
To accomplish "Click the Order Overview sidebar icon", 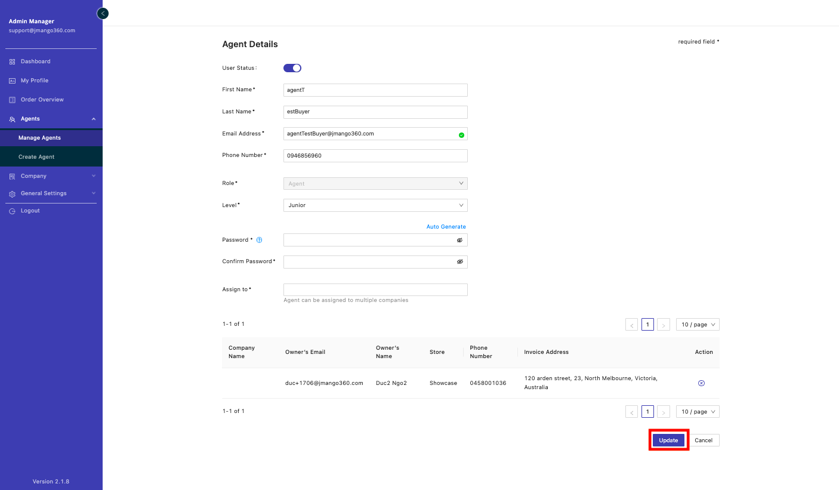I will (12, 100).
